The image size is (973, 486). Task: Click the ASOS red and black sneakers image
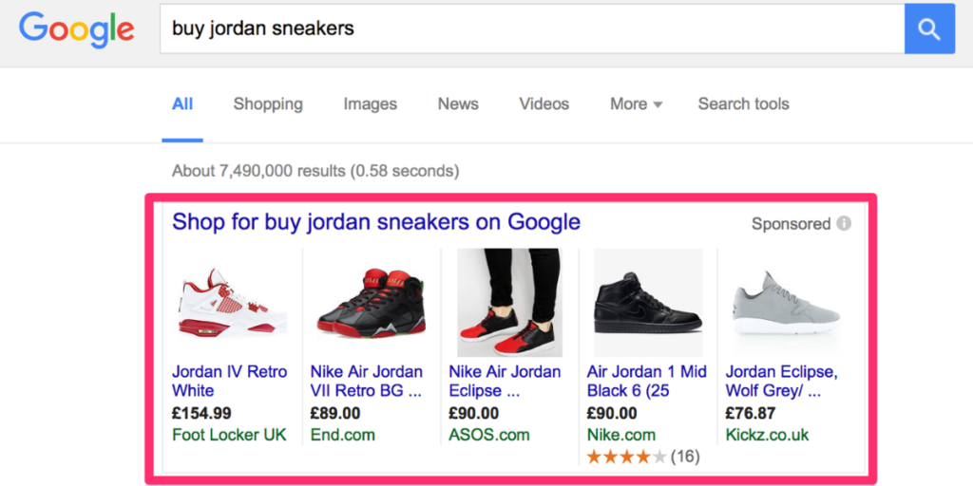pos(509,302)
